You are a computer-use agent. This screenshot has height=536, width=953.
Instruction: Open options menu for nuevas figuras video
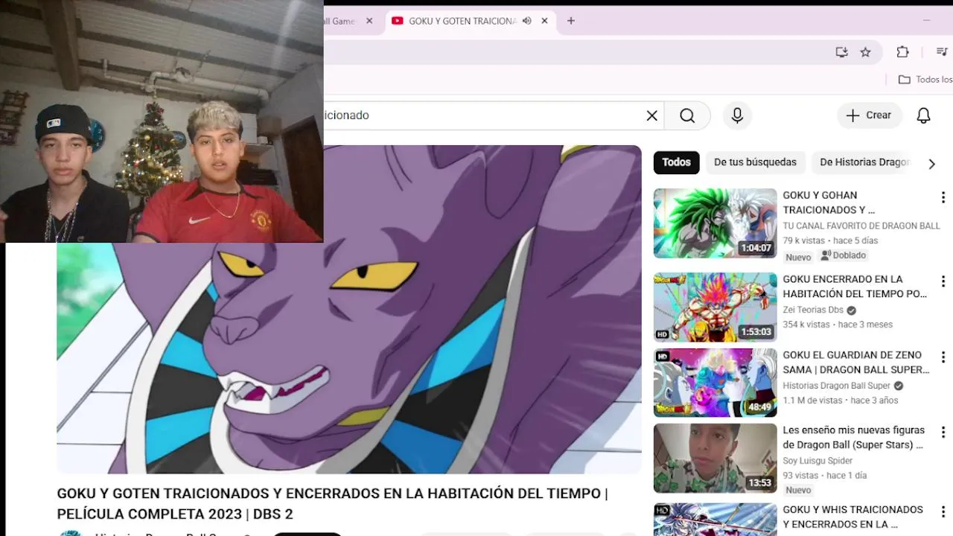pyautogui.click(x=943, y=433)
